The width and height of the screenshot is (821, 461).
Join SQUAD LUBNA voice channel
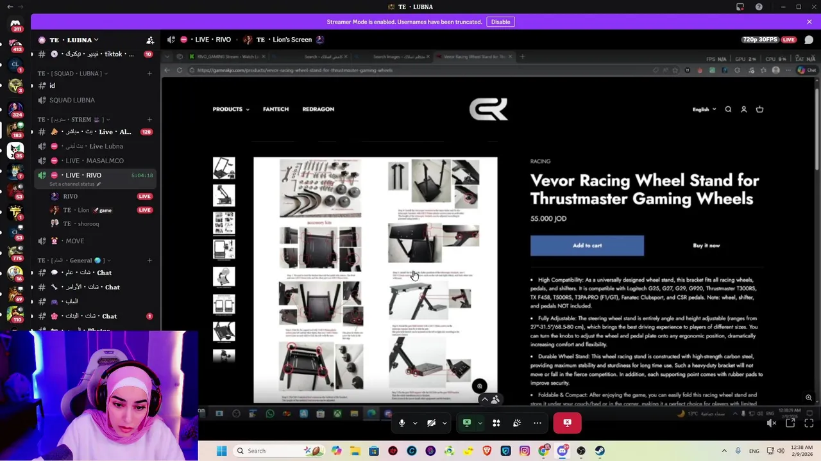pyautogui.click(x=94, y=101)
